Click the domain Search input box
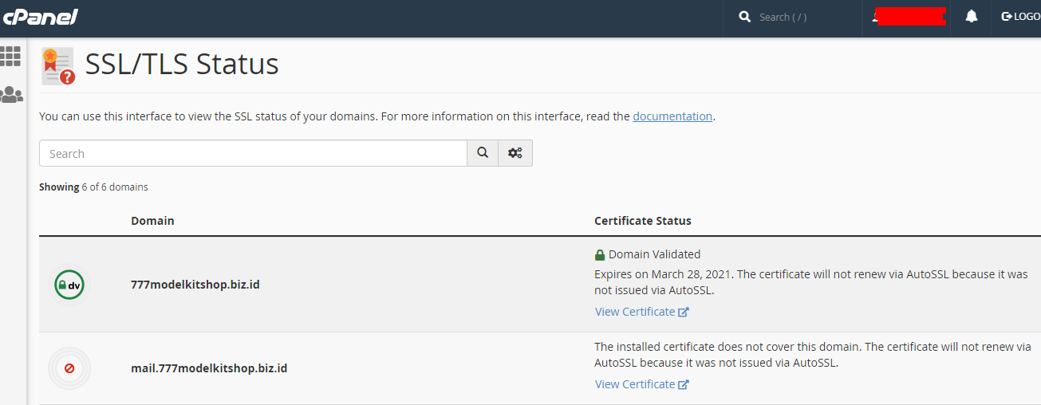 click(253, 153)
